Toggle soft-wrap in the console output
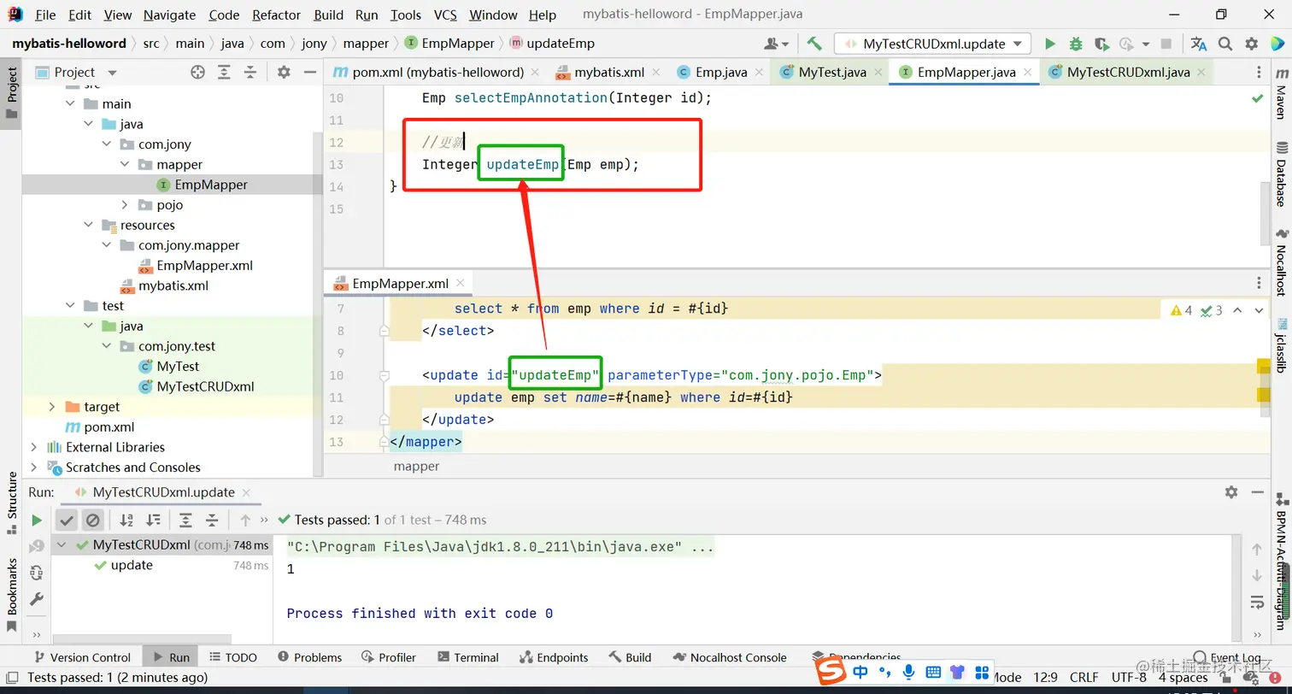Image resolution: width=1292 pixels, height=694 pixels. click(1257, 602)
